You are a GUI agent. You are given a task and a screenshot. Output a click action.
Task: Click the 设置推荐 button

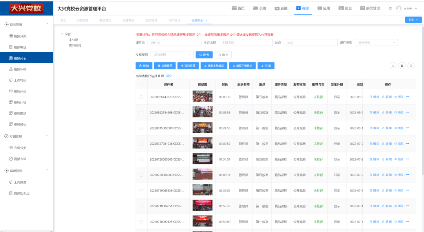click(165, 66)
